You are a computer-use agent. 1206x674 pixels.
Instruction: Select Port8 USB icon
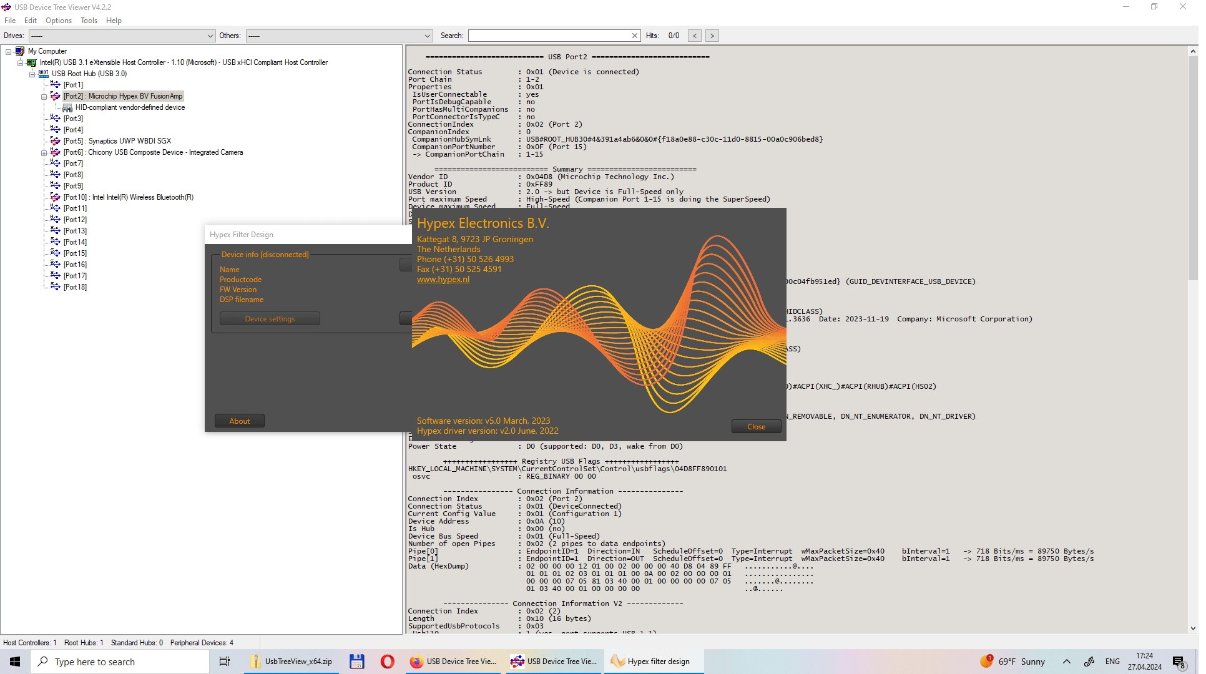(56, 175)
